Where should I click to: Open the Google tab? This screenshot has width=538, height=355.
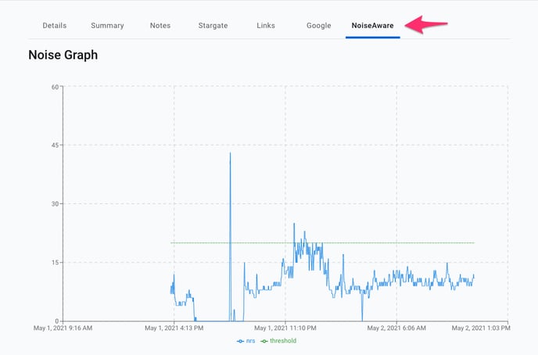[319, 25]
